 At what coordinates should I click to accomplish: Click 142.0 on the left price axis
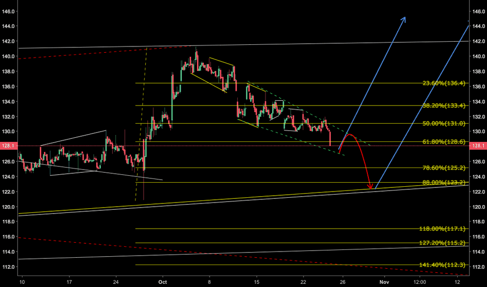point(8,41)
